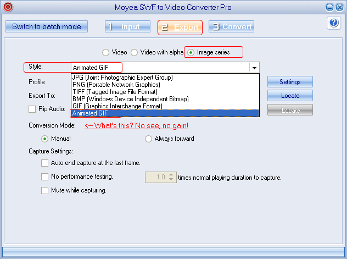Select the Video radio button
Viewport: 347px width, 259px height.
click(105, 52)
